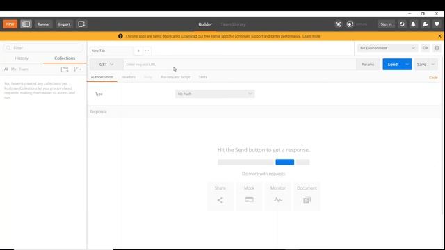Open the Runner button

coord(43,24)
